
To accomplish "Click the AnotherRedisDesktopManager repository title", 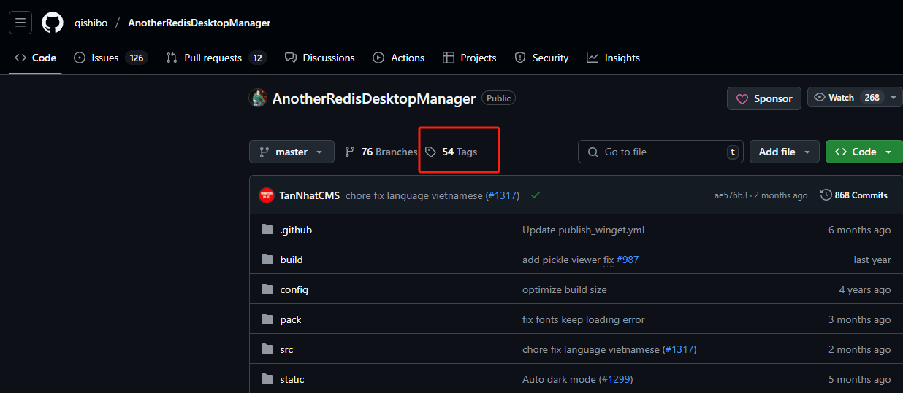I will tap(374, 98).
